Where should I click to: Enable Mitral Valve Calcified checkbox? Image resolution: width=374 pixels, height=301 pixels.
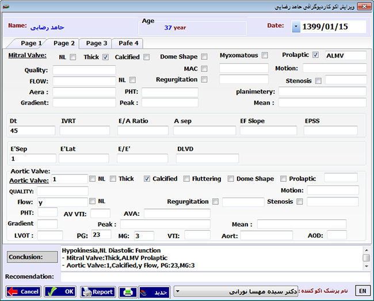point(147,57)
